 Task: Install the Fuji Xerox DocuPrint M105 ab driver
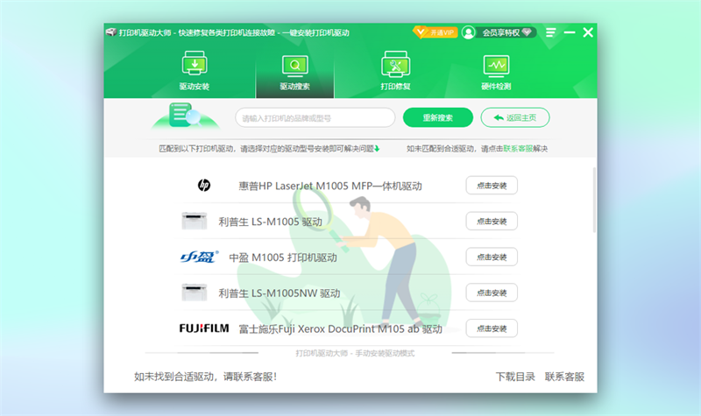click(492, 328)
